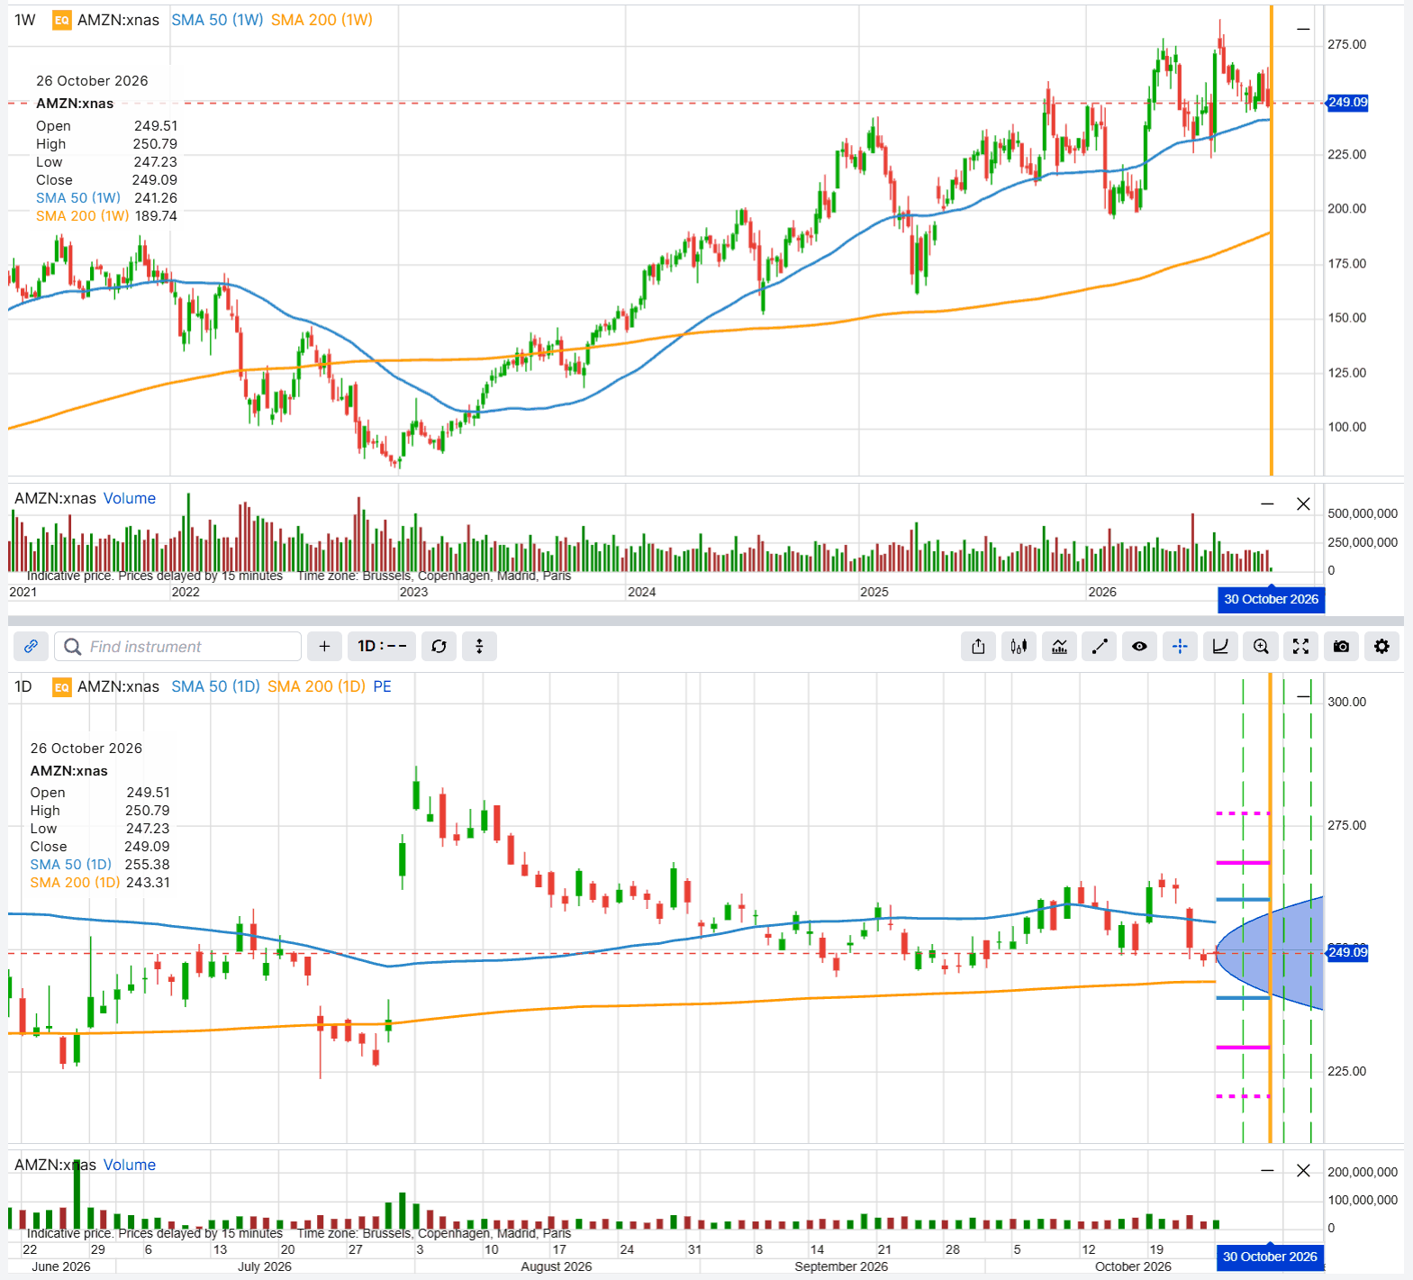Viewport: 1413px width, 1280px height.
Task: Click the chain link icon beside the search box
Action: click(x=31, y=647)
